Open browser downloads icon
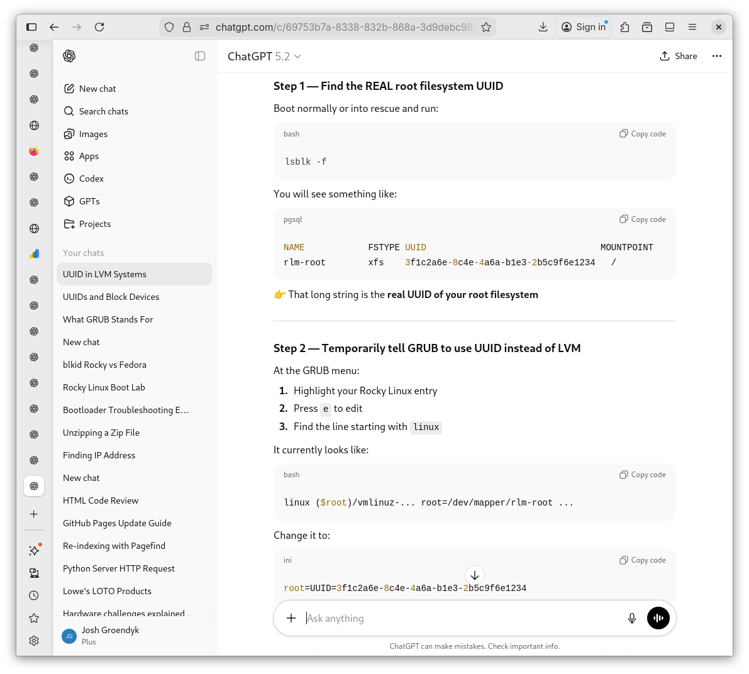 tap(543, 27)
